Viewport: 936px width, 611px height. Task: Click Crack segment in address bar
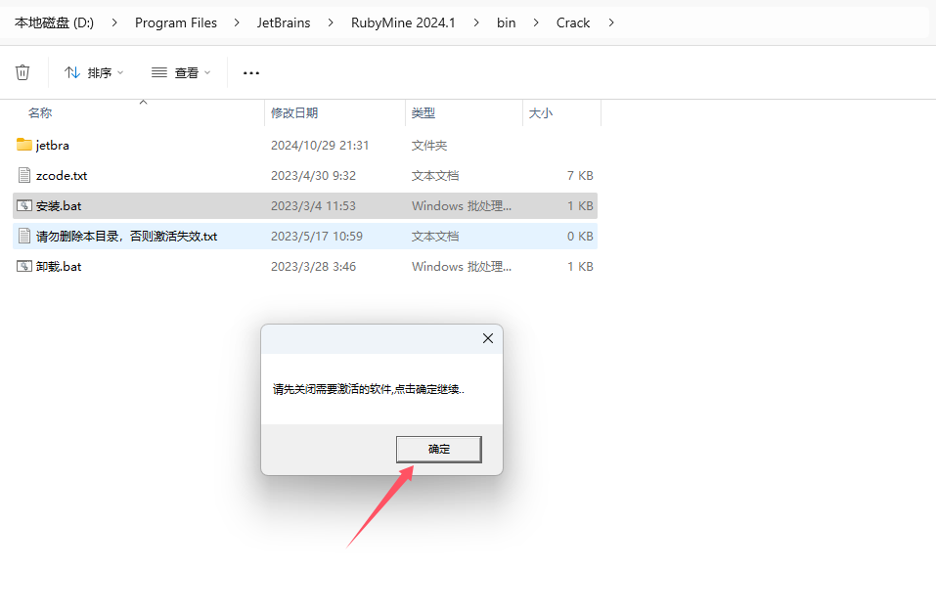pos(573,22)
